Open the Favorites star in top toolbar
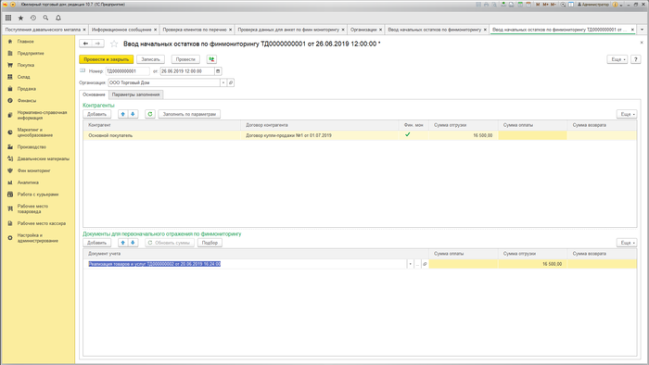This screenshot has width=649, height=365. [20, 18]
